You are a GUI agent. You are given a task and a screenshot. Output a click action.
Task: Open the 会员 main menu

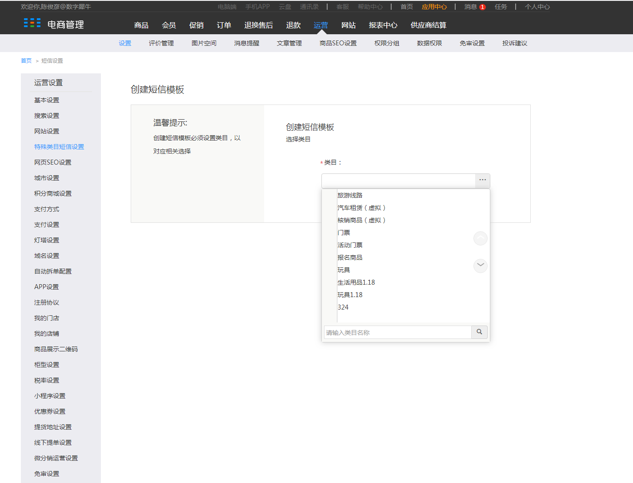click(169, 25)
